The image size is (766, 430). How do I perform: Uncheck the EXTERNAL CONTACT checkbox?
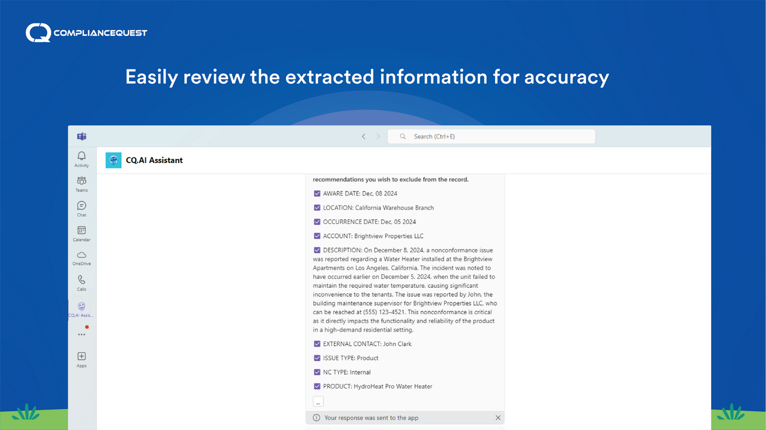click(317, 344)
